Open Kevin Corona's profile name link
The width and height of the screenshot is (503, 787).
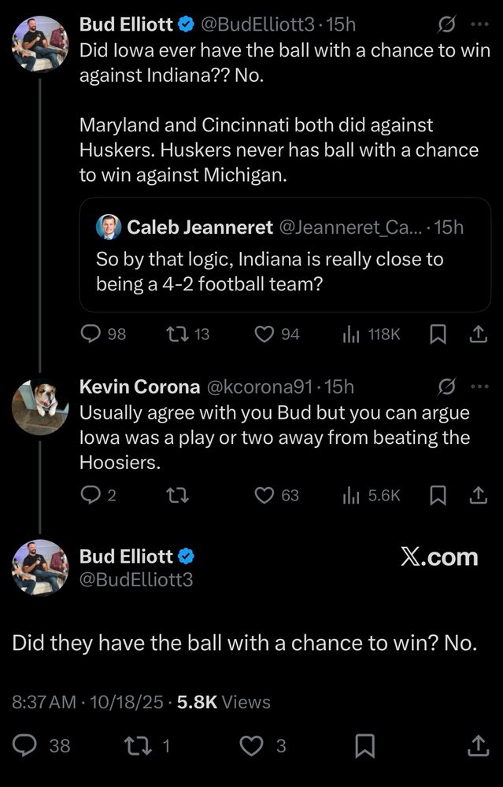click(139, 386)
